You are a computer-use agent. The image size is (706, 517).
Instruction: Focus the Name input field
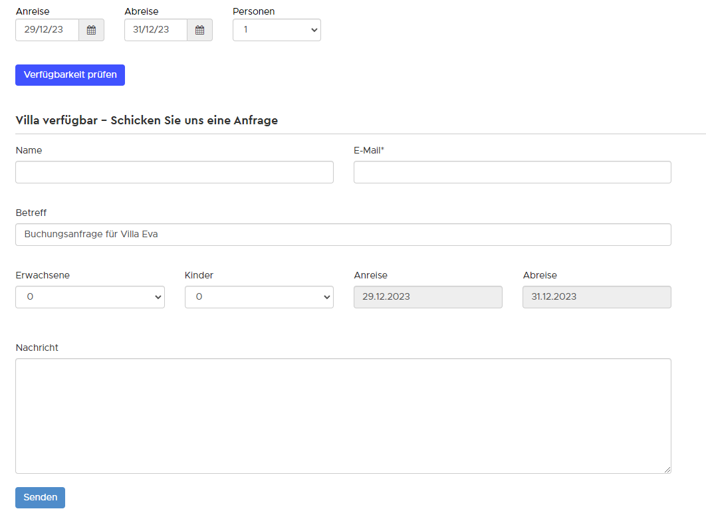click(x=174, y=172)
